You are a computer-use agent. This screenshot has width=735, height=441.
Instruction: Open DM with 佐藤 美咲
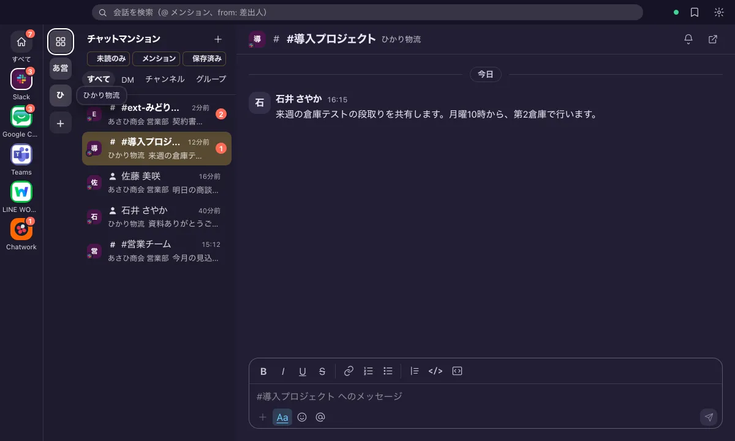[157, 183]
